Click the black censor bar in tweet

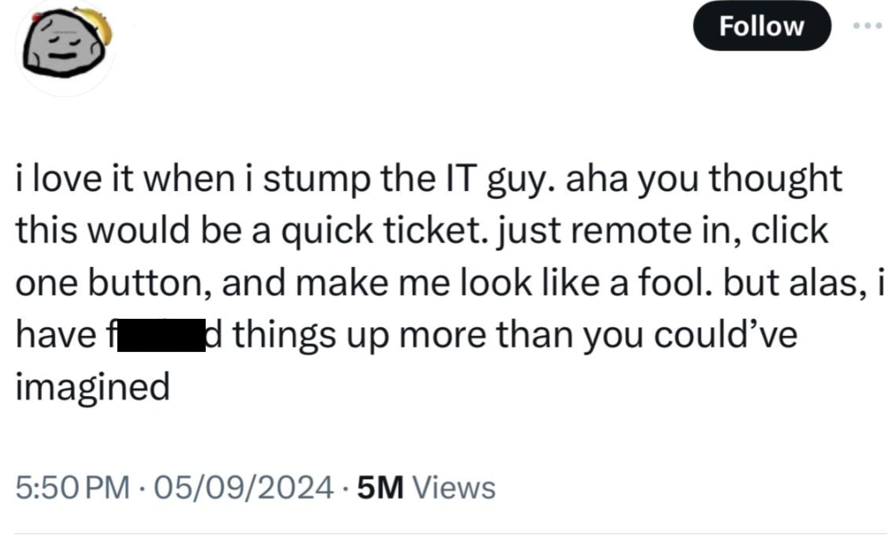161,335
